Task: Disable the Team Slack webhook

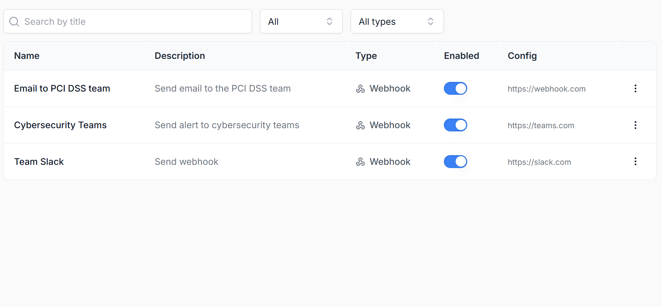Action: [455, 162]
